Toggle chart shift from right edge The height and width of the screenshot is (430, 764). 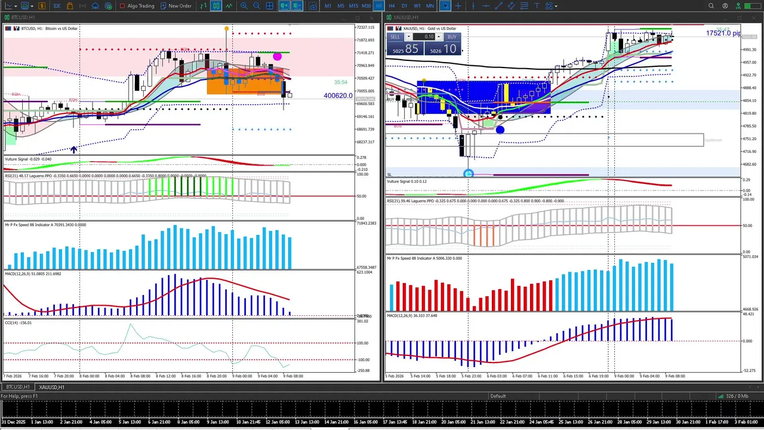pyautogui.click(x=297, y=6)
